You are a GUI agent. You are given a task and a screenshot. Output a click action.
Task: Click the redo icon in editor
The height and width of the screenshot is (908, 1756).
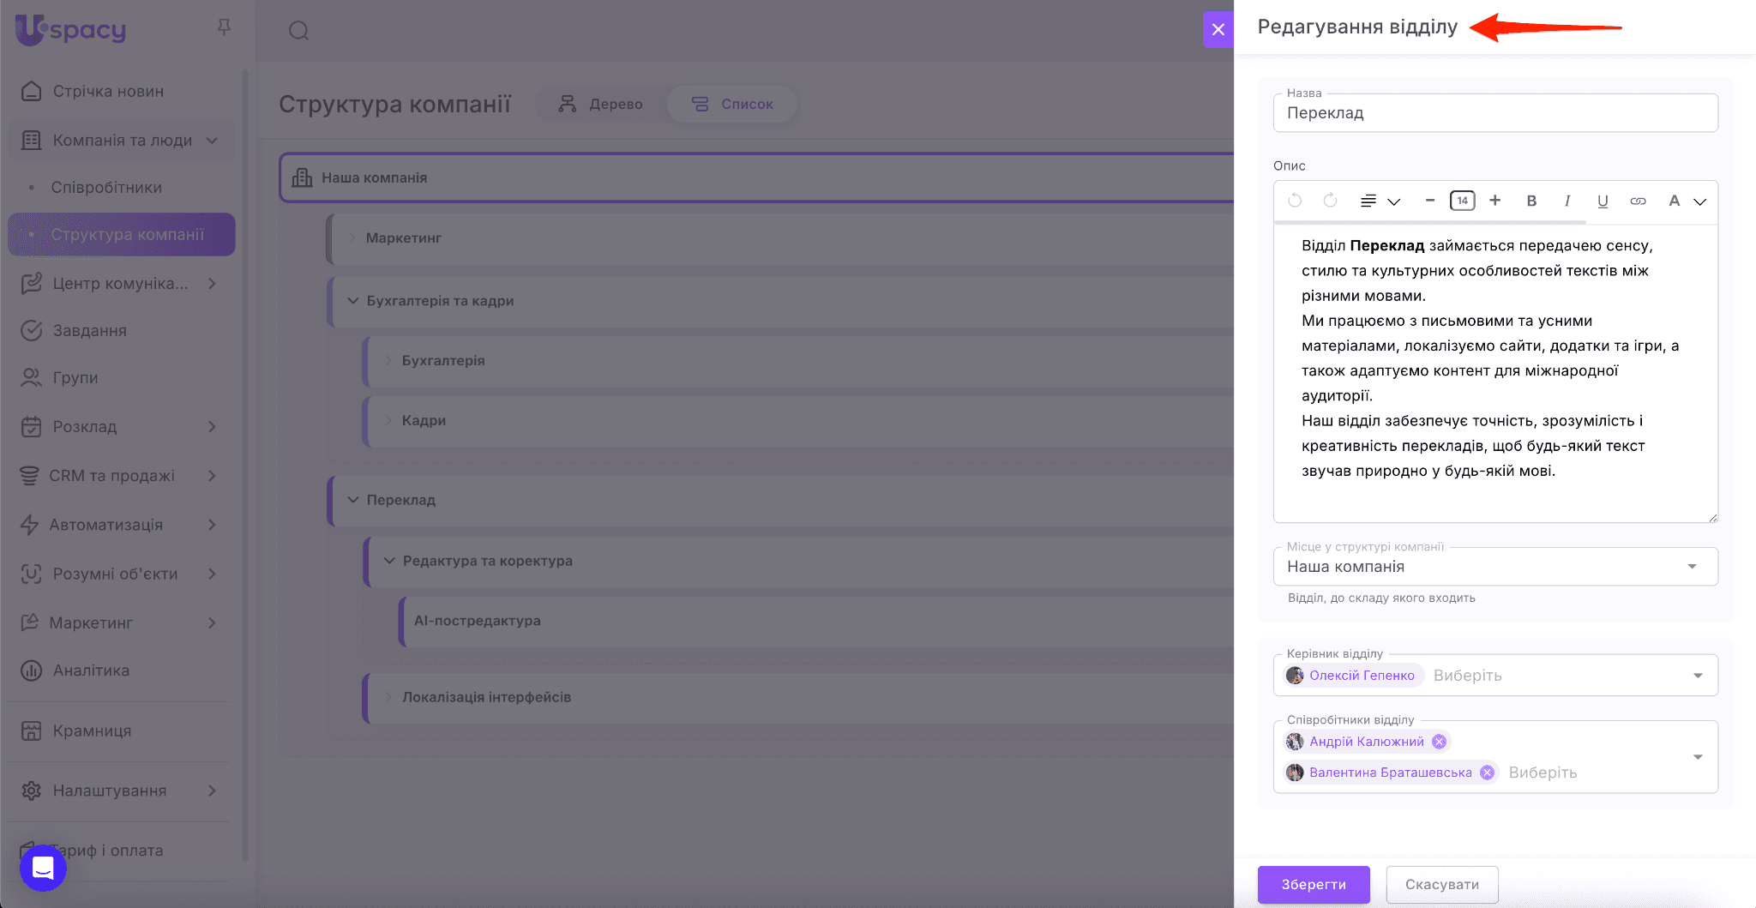click(x=1330, y=201)
